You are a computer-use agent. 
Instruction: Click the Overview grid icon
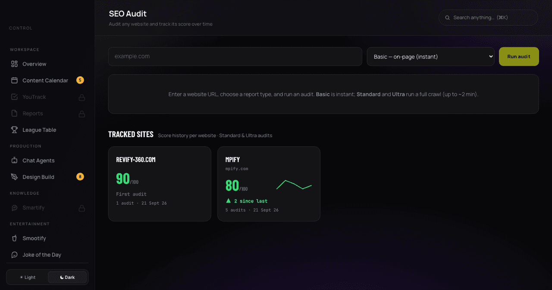pyautogui.click(x=14, y=64)
